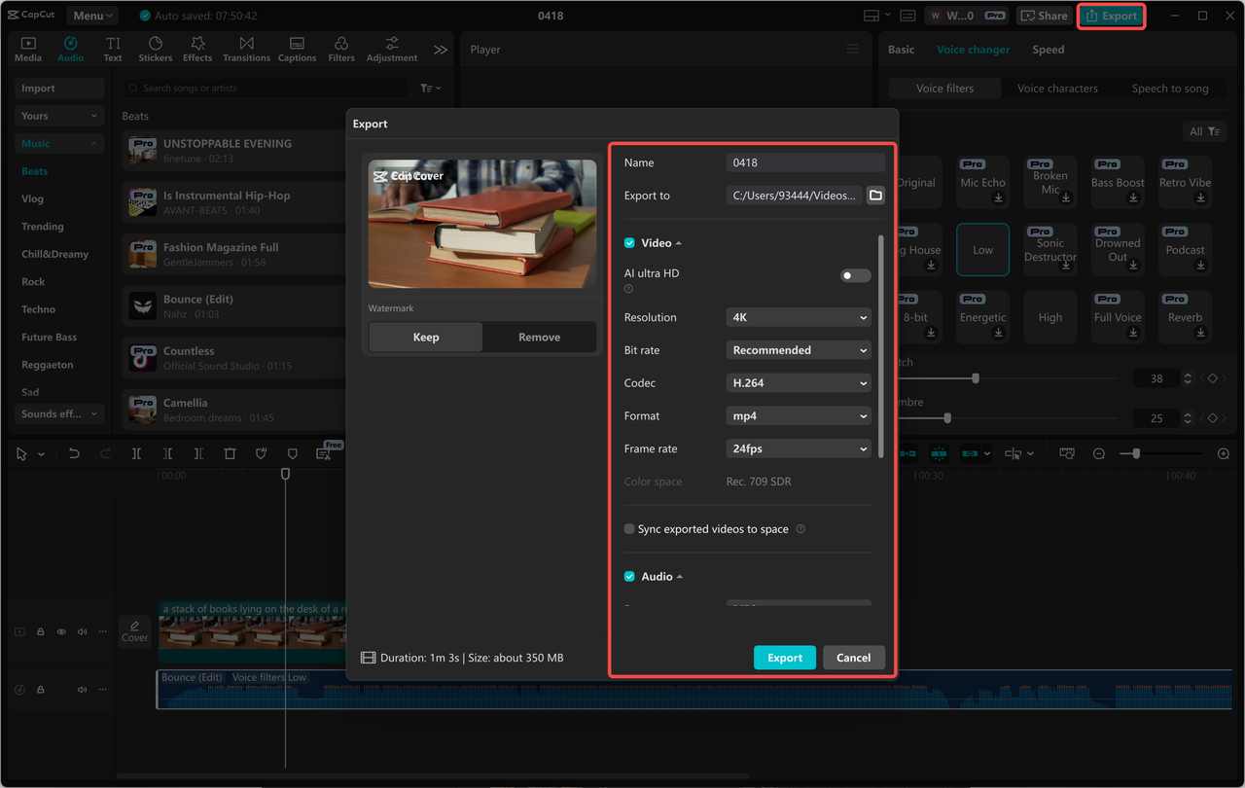The width and height of the screenshot is (1245, 788).
Task: Uncheck the Video export checkbox
Action: 629,243
